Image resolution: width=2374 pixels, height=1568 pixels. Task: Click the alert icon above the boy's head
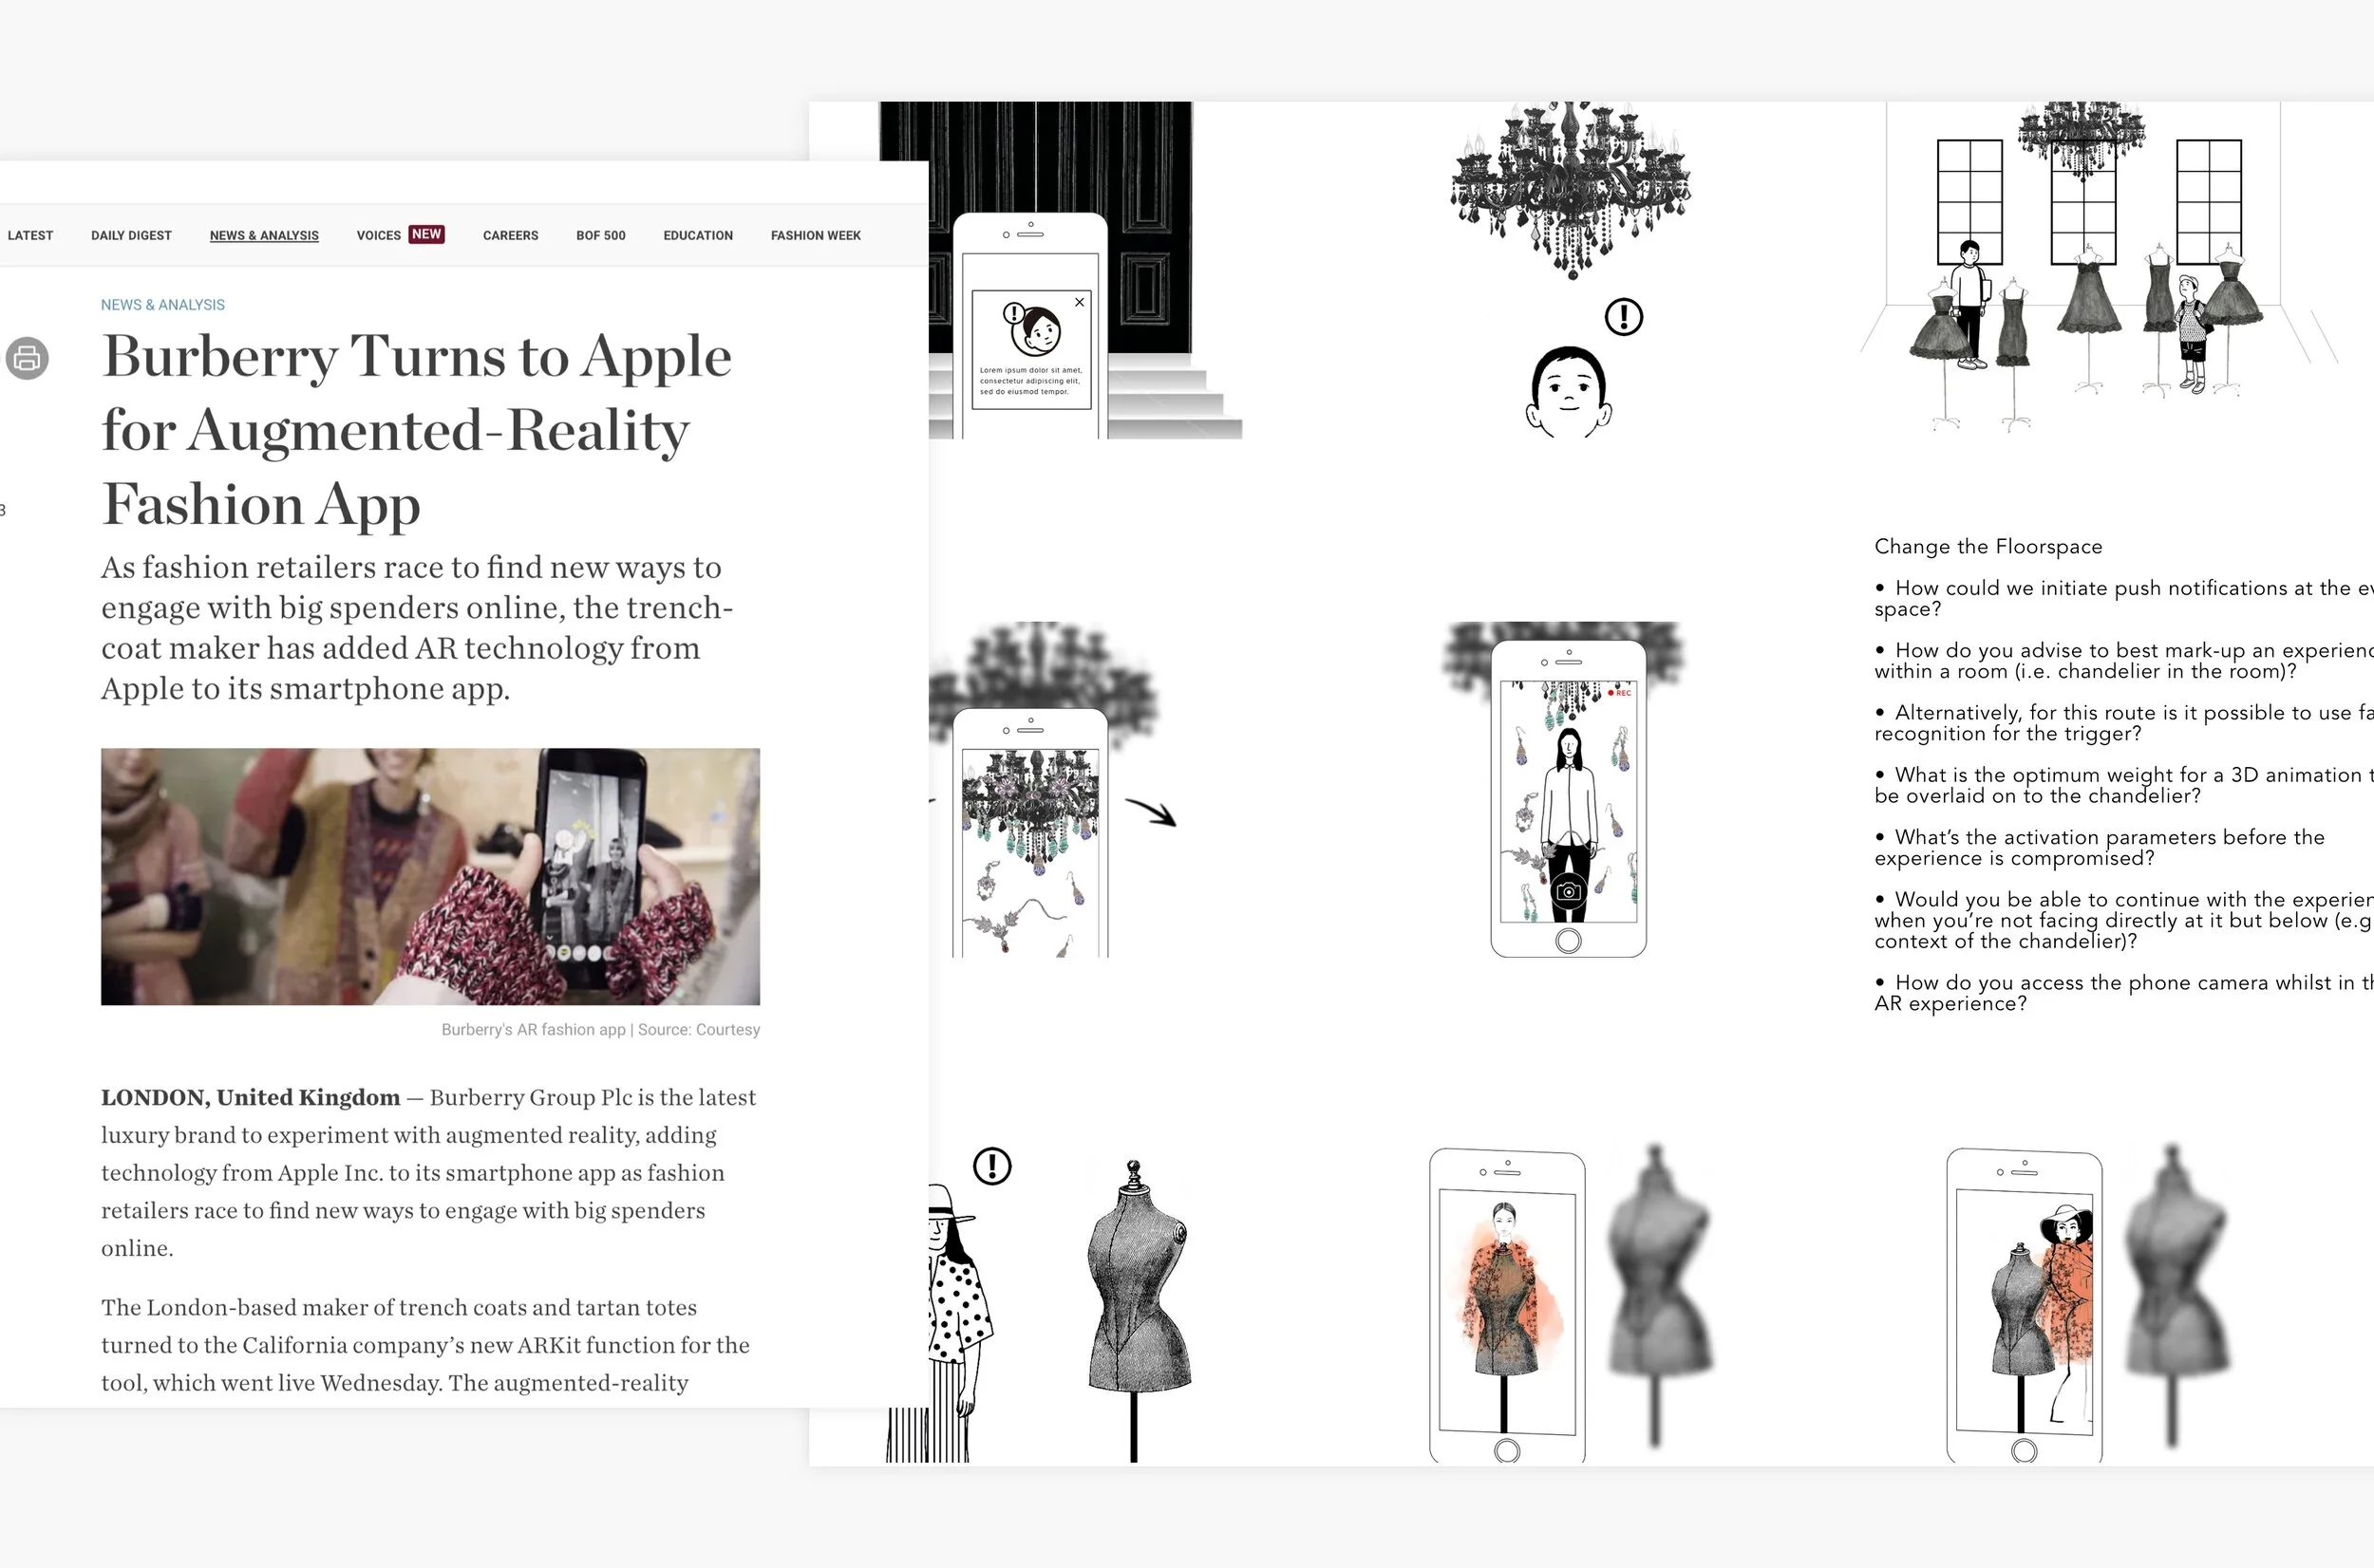tap(1623, 317)
